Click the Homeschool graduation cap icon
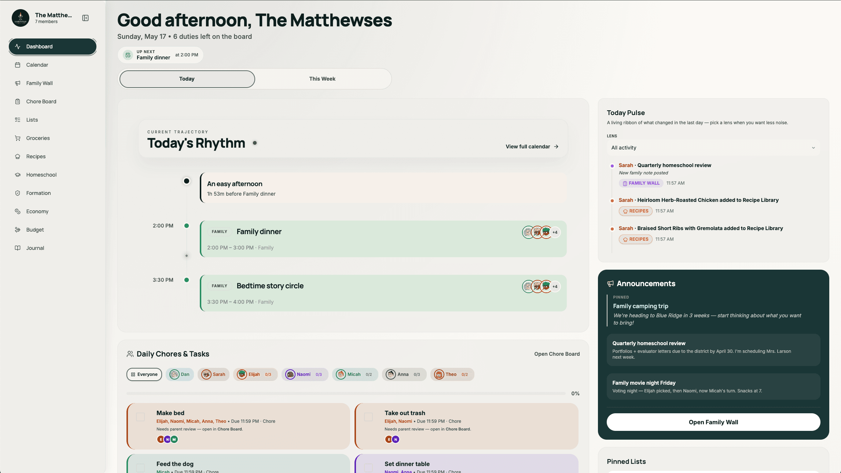The image size is (841, 473). (18, 175)
